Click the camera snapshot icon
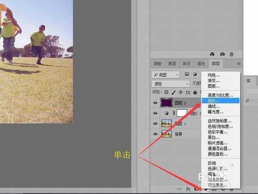Screen dimensions: 258x194 pyautogui.click(x=222, y=54)
